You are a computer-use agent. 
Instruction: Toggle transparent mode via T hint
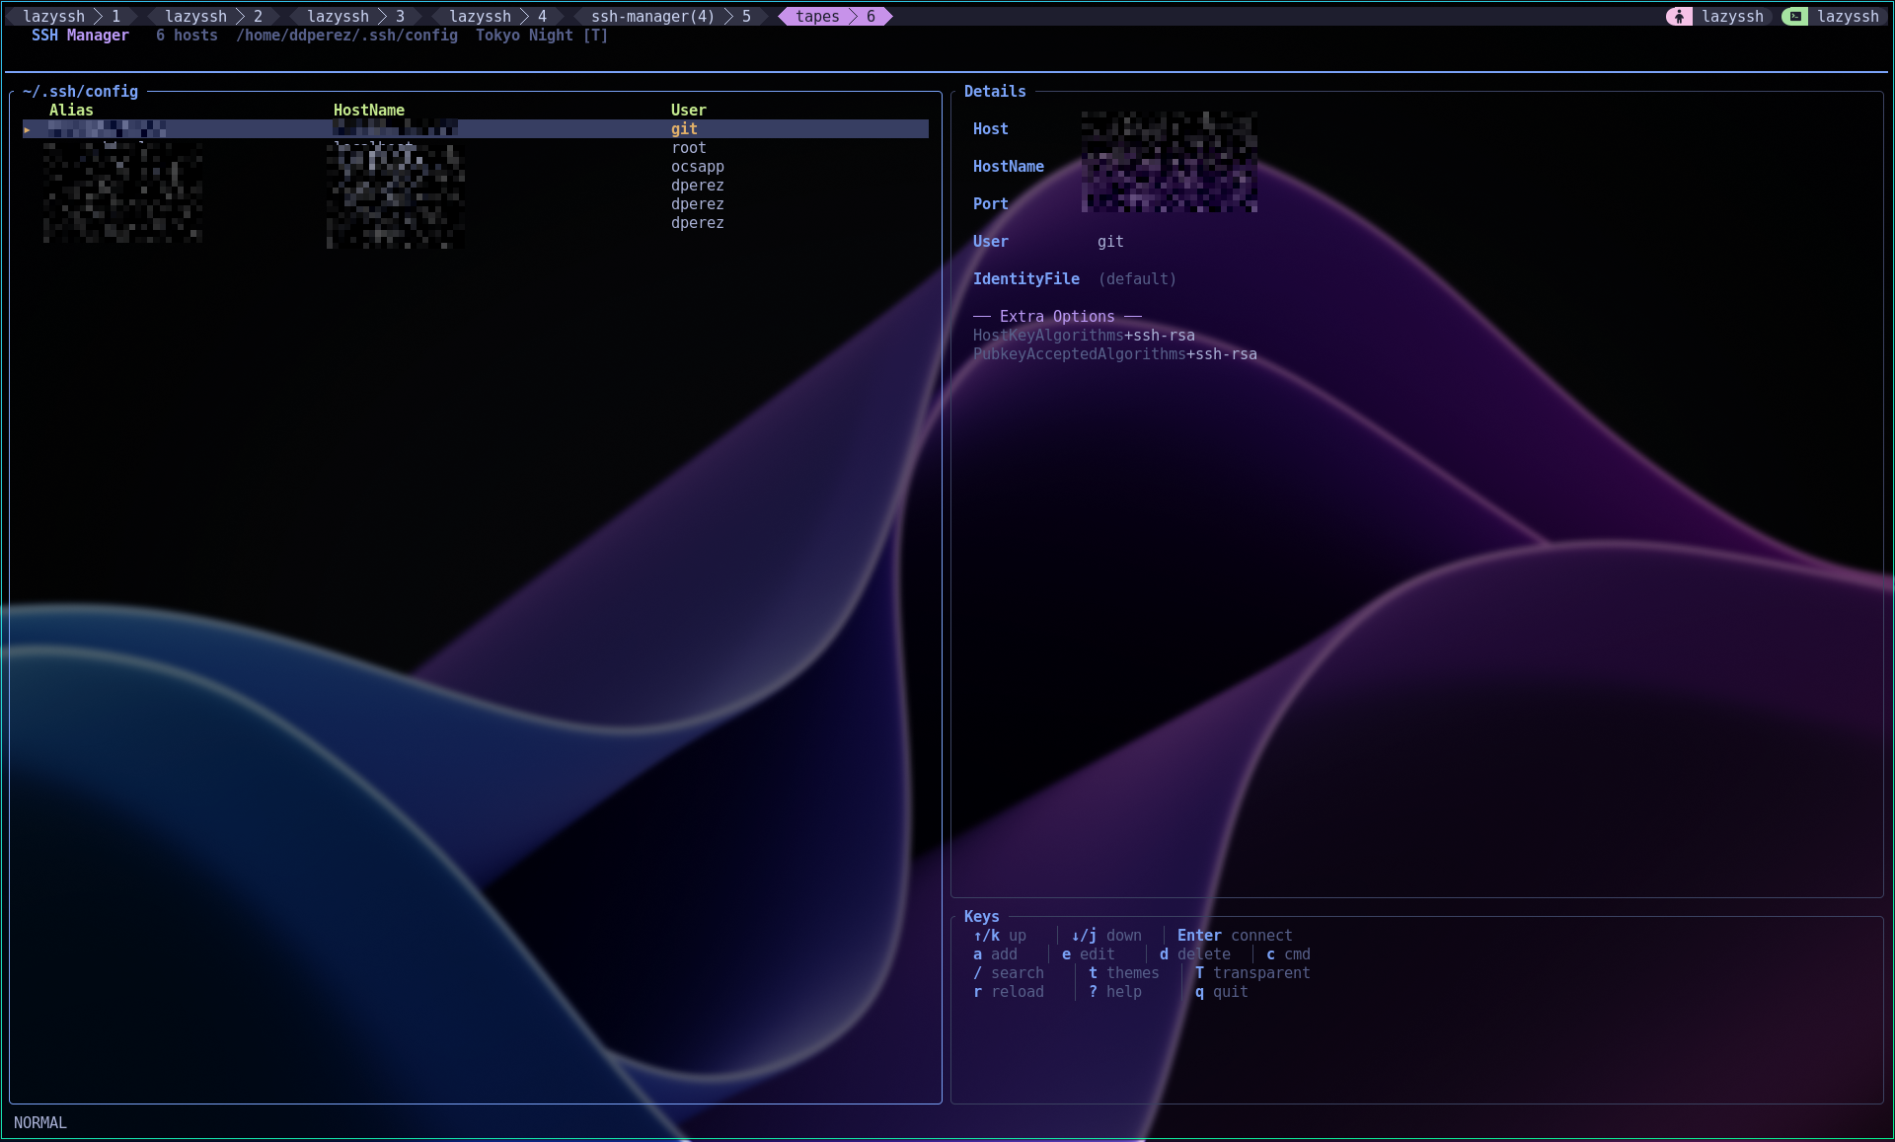click(1251, 973)
